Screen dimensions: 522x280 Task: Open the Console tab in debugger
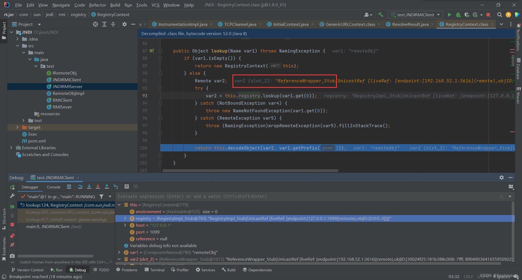(x=54, y=187)
